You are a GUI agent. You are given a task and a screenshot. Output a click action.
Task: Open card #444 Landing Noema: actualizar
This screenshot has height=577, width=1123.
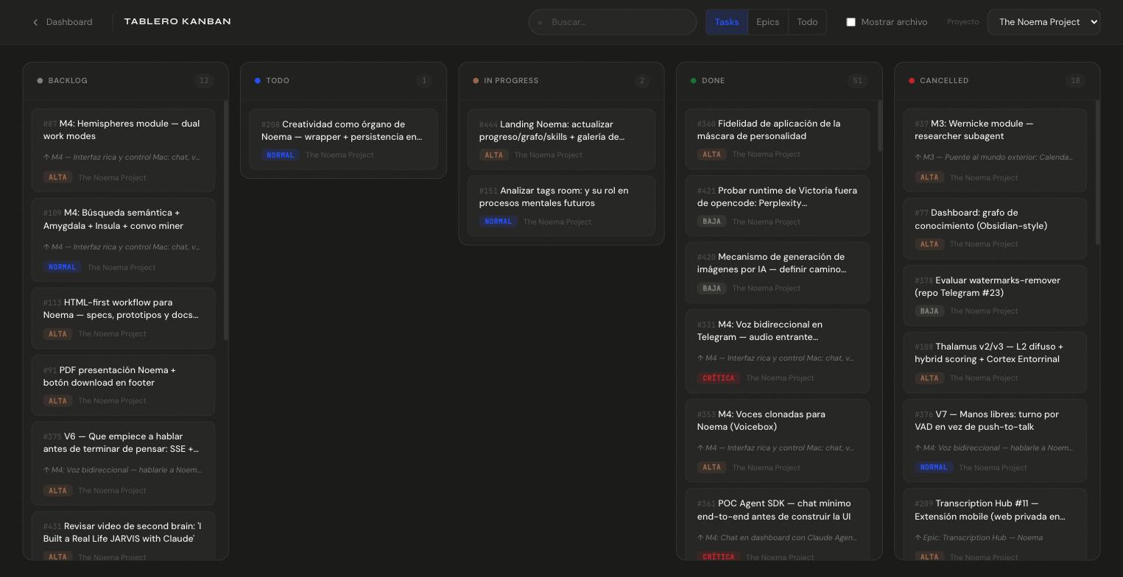[561, 139]
